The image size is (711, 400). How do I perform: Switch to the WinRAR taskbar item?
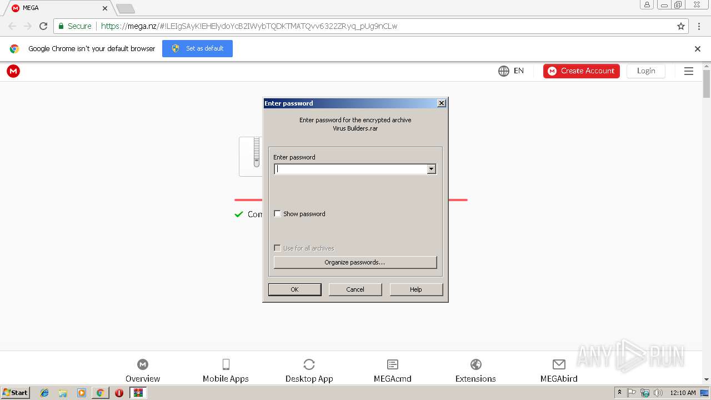pos(138,393)
